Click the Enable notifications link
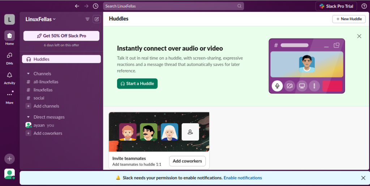The image size is (370, 186). pyautogui.click(x=242, y=178)
